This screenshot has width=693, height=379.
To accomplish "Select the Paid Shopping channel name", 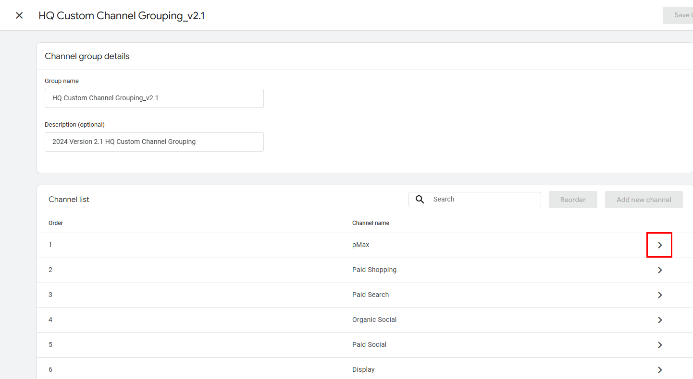I will click(374, 270).
